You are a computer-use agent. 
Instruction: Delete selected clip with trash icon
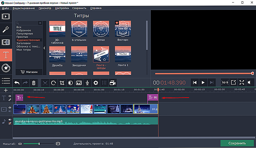point(34,83)
